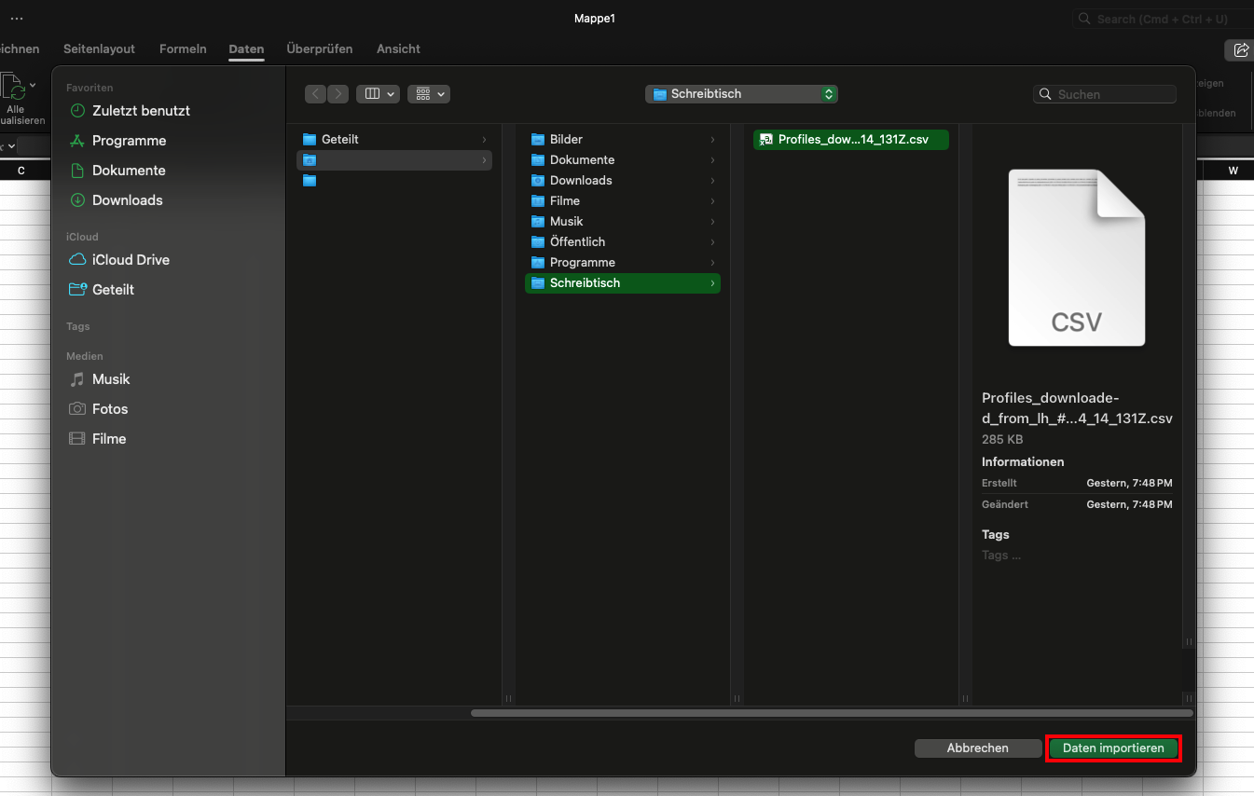Click the Abbrechen button
Viewport: 1254px width, 796px height.
click(x=977, y=748)
